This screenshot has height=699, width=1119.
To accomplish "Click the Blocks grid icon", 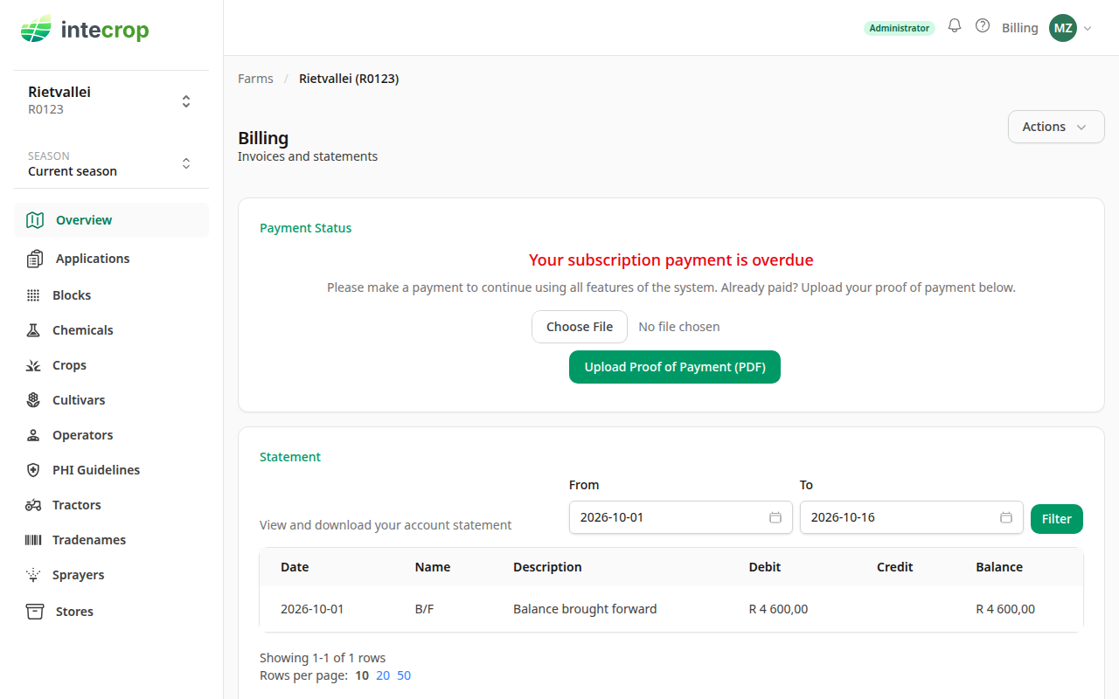I will tap(33, 295).
